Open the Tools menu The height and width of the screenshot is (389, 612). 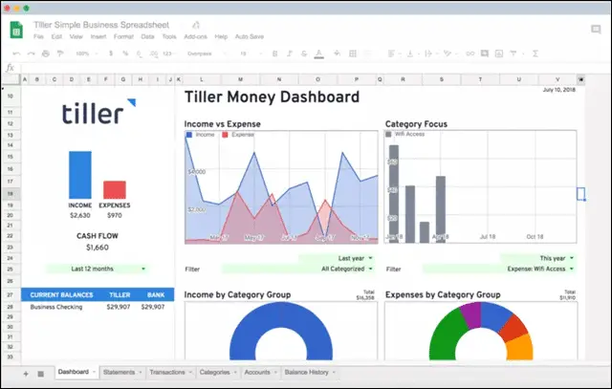pyautogui.click(x=169, y=36)
